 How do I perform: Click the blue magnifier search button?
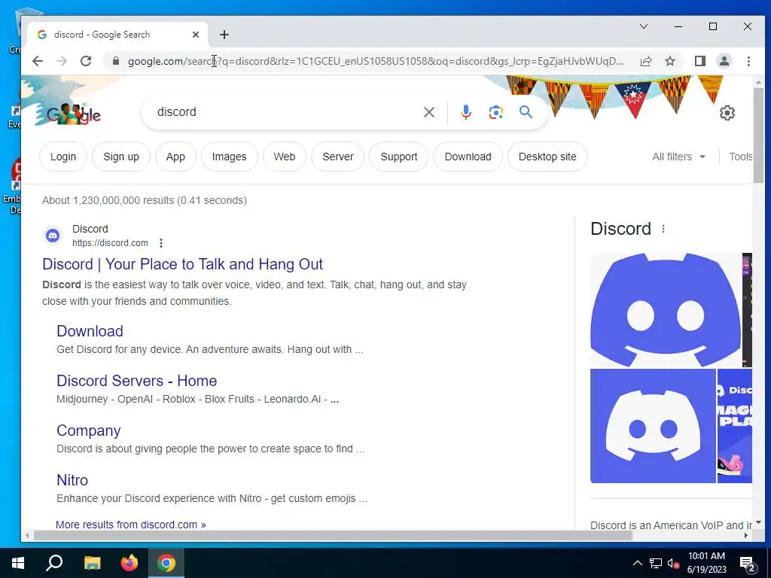tap(526, 112)
